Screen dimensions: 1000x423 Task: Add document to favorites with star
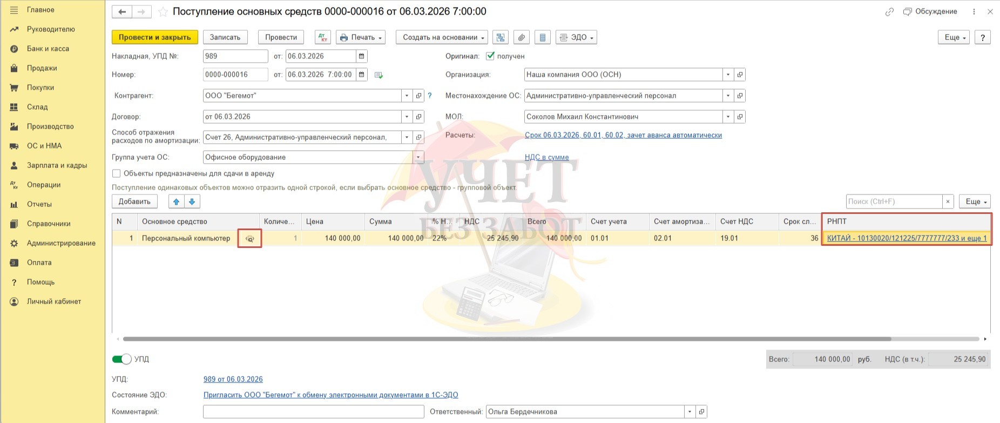(163, 12)
